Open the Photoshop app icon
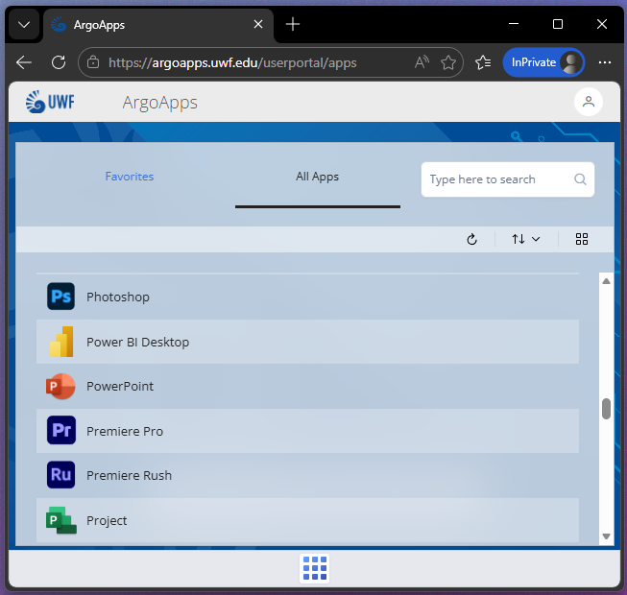Screen dimensions: 627x595 (x=60, y=297)
